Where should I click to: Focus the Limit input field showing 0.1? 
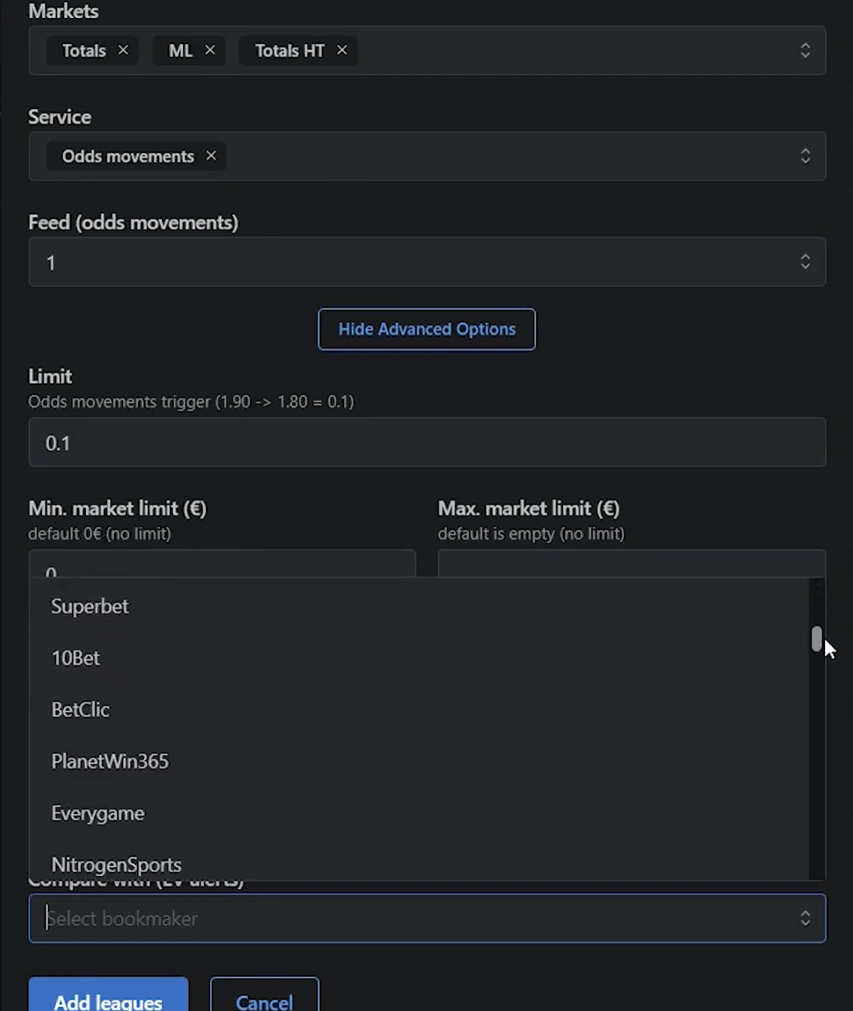(427, 442)
